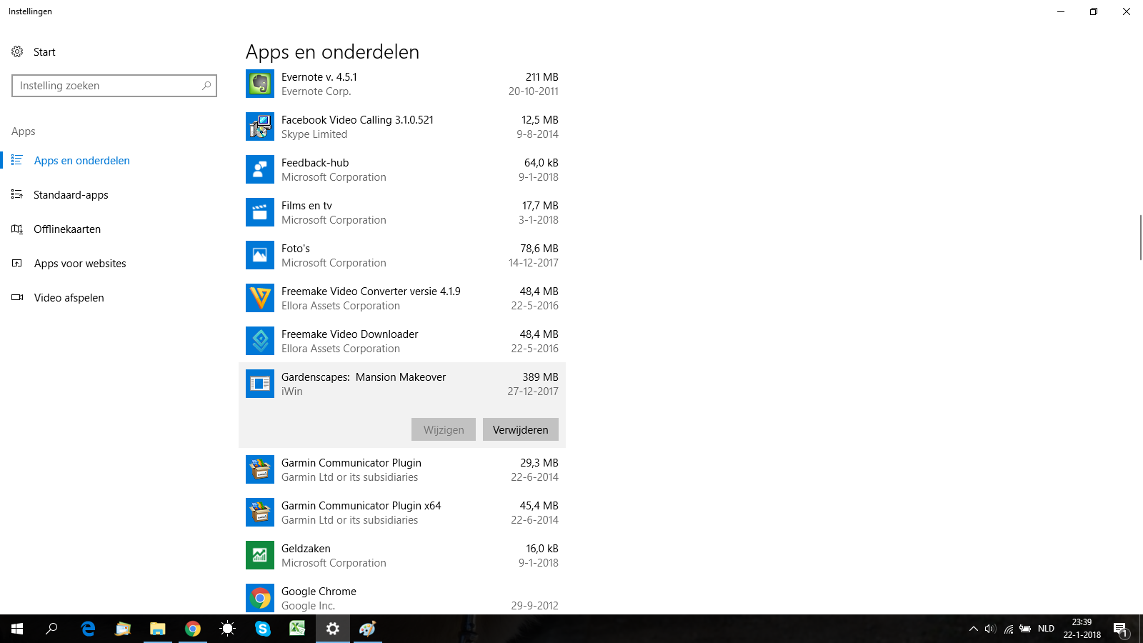
Task: Click the Foto's app icon
Action: click(x=260, y=255)
